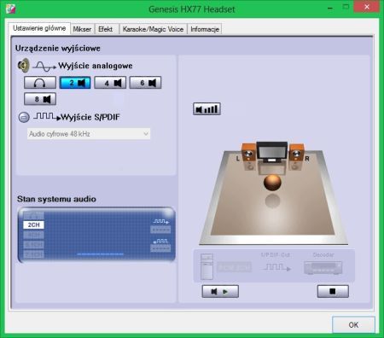Close the Genesis HX77 Headset window
The image size is (384, 338).
[366, 7]
